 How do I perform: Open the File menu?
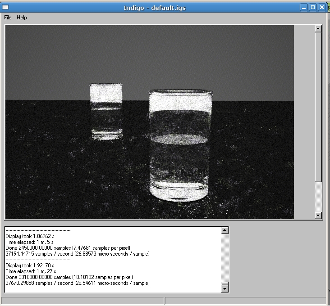(x=8, y=18)
